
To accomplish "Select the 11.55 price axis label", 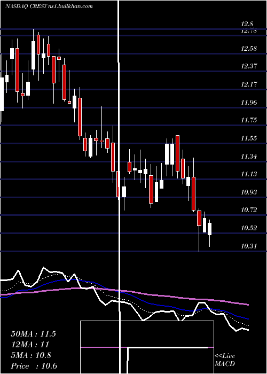I will point(249,138).
